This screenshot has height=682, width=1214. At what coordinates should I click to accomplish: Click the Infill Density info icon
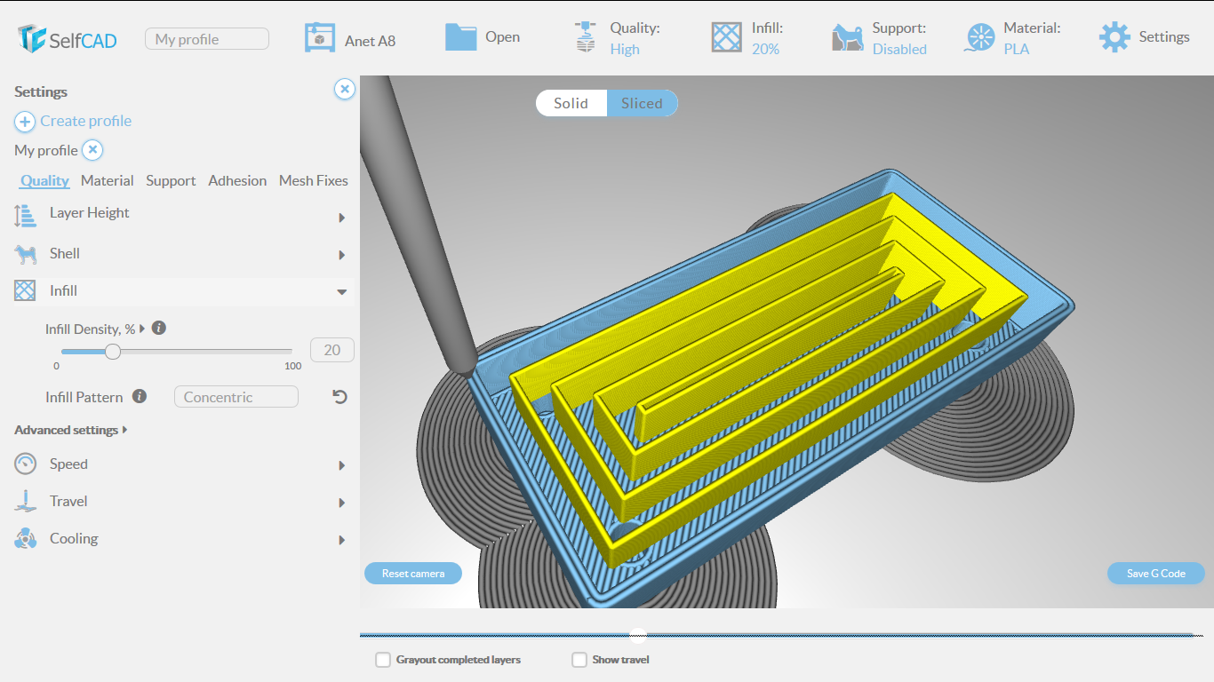pyautogui.click(x=159, y=328)
